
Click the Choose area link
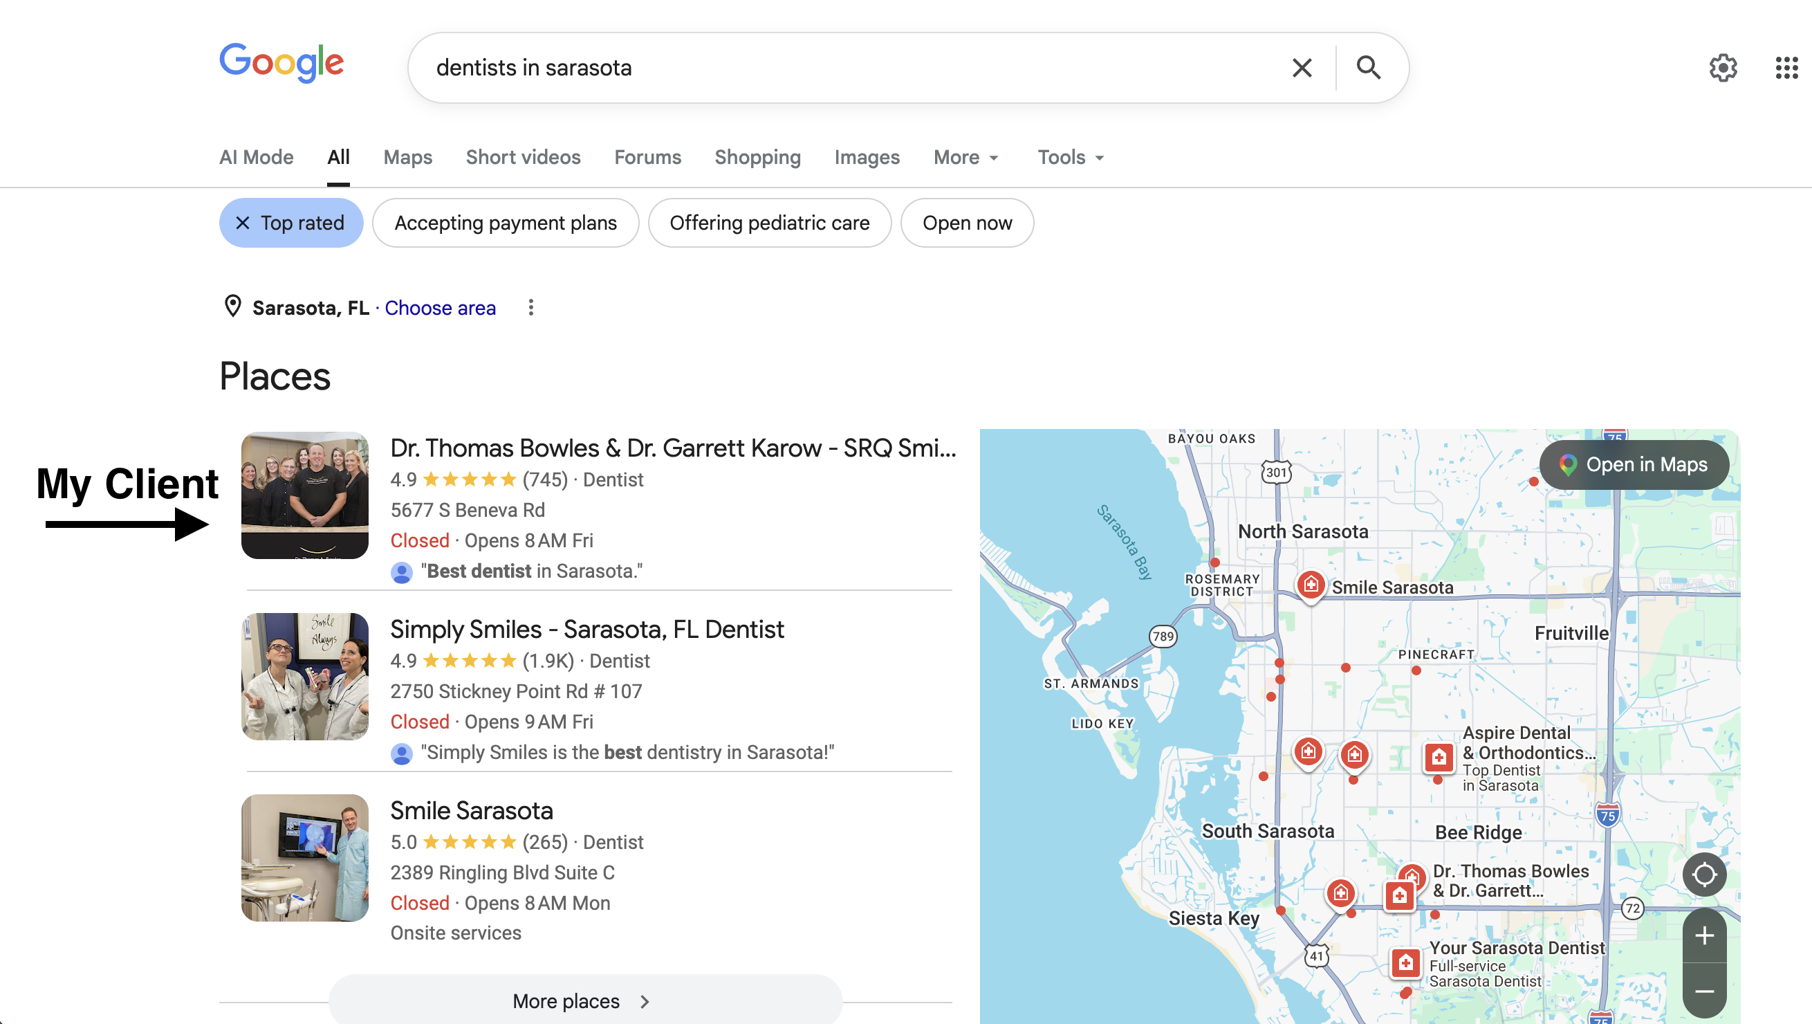pyautogui.click(x=441, y=308)
